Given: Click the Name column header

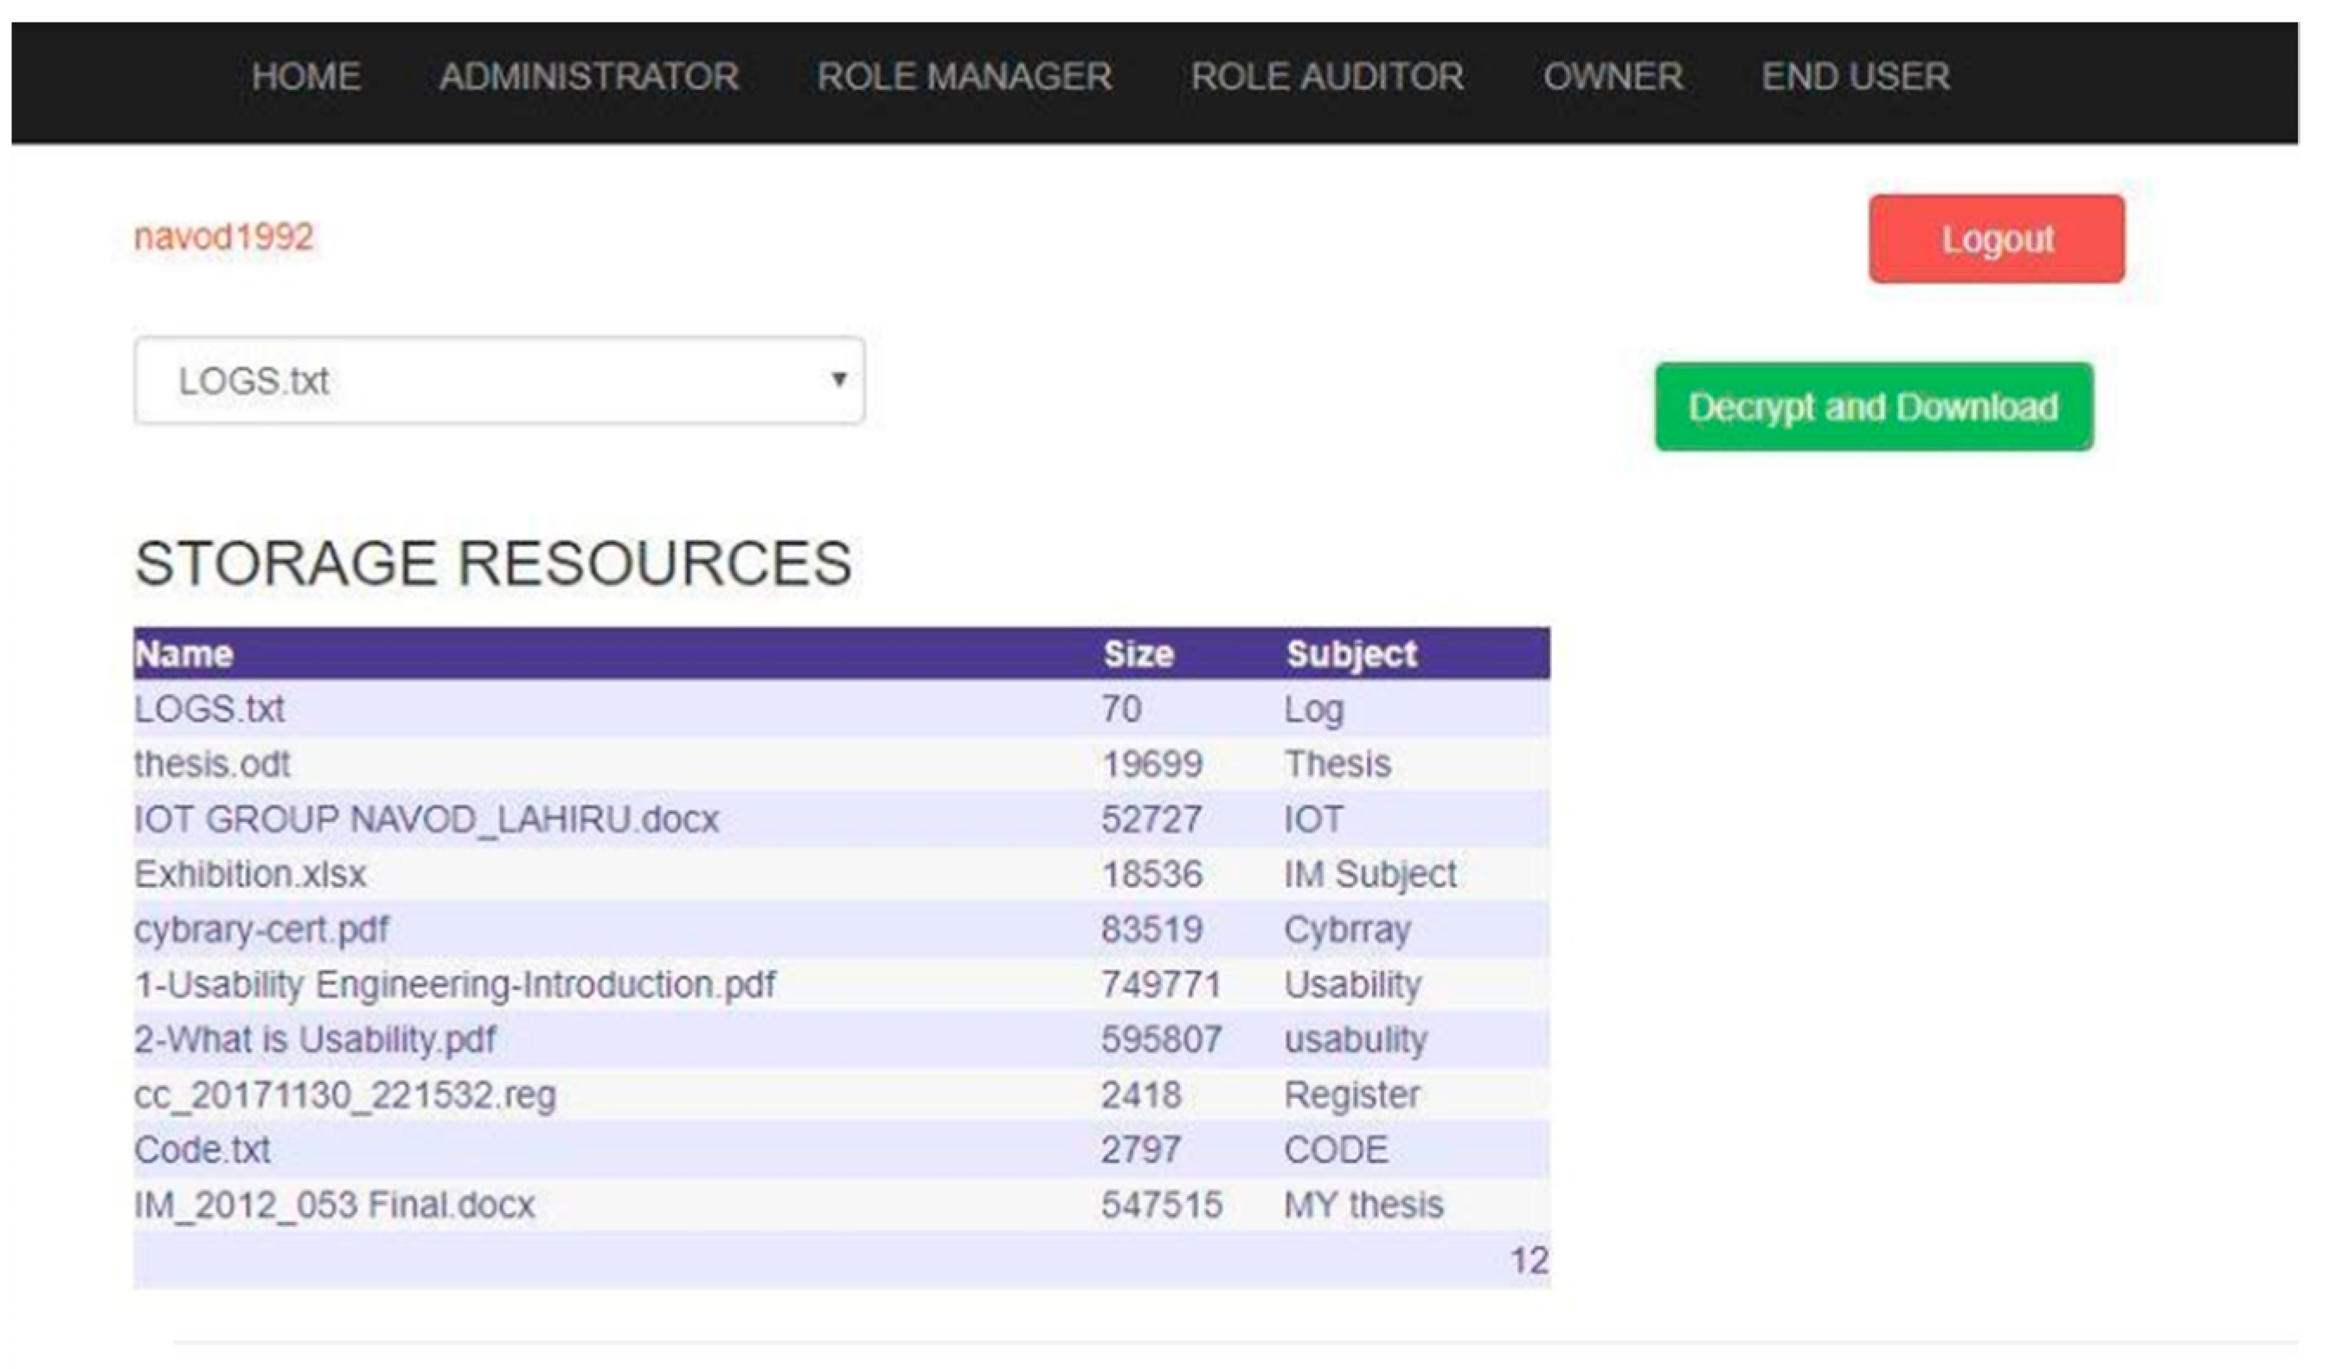Looking at the screenshot, I should click(184, 654).
